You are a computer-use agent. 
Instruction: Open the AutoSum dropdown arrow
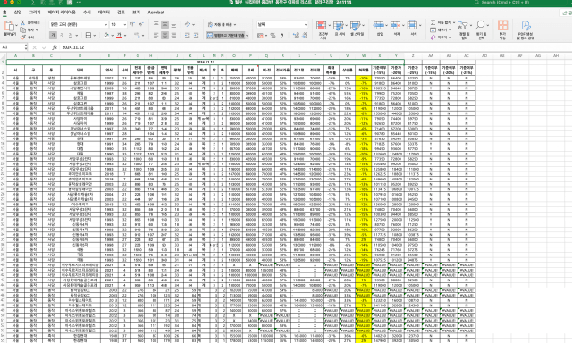pos(454,22)
